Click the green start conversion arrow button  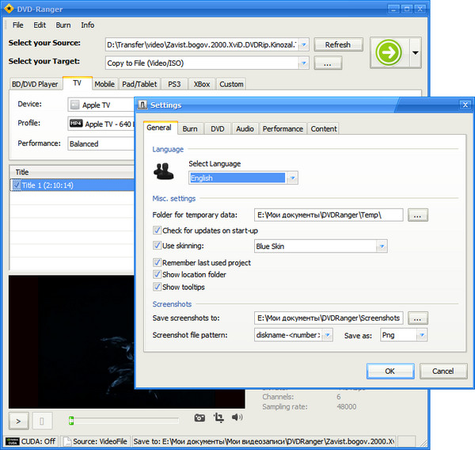coord(389,54)
